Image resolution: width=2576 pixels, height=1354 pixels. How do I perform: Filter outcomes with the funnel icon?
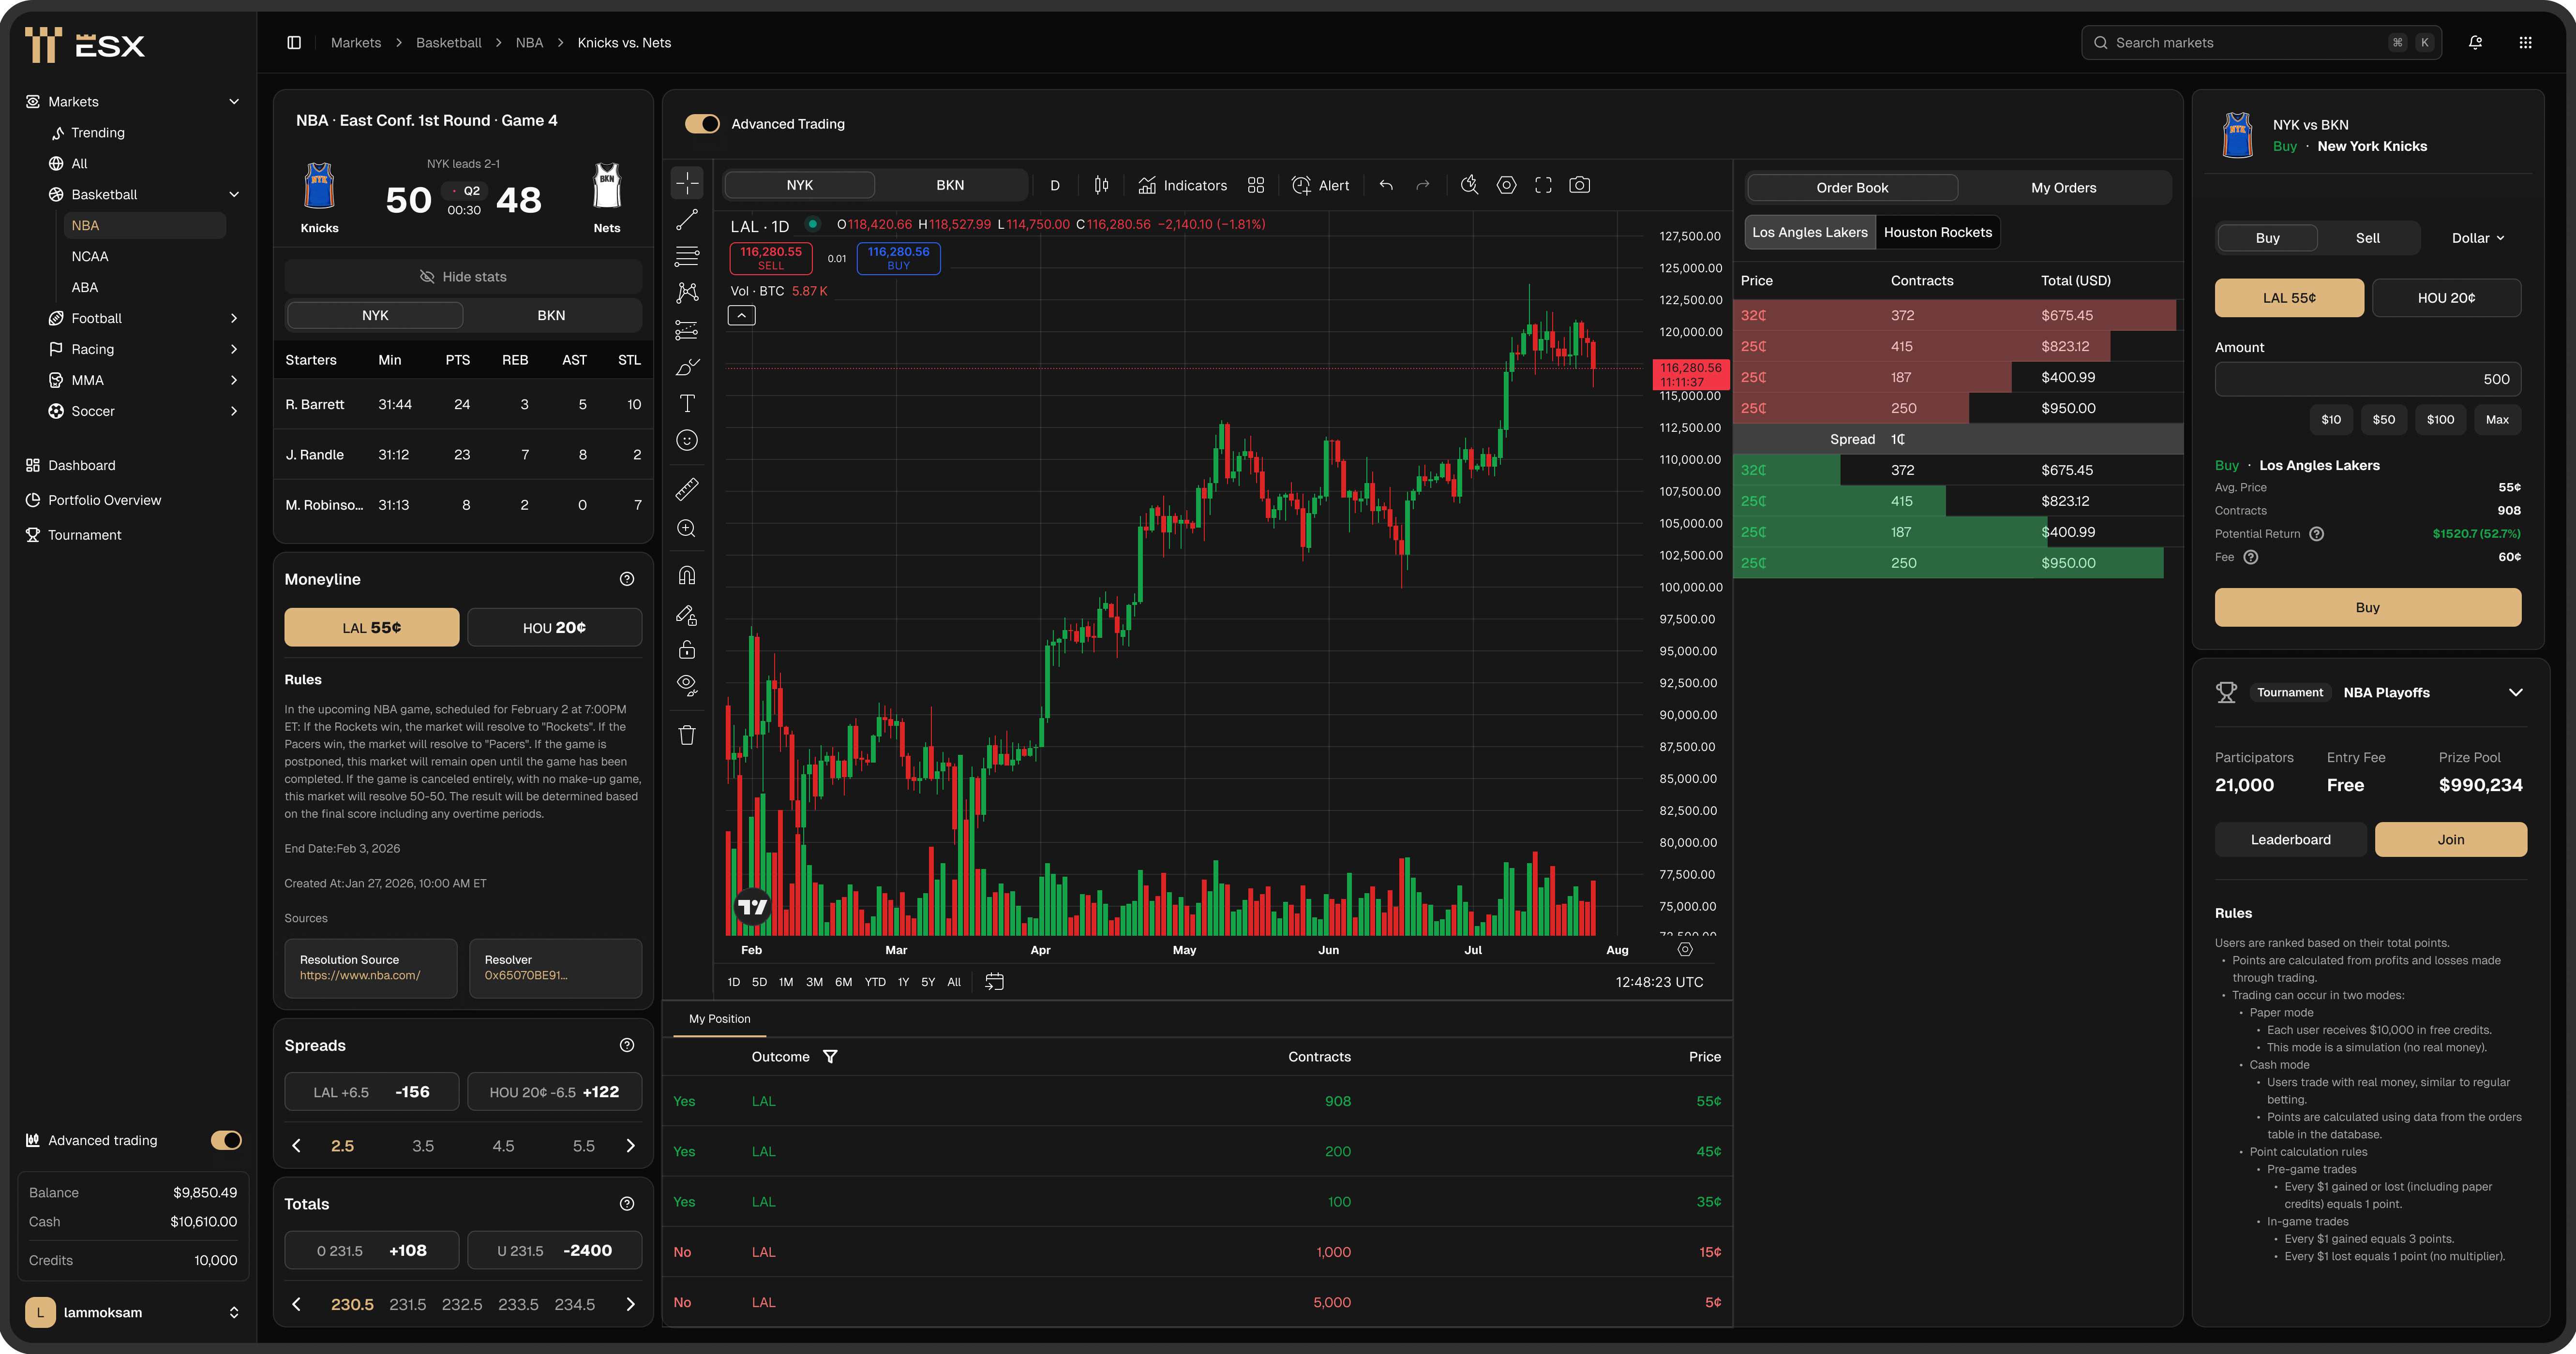(x=830, y=1056)
